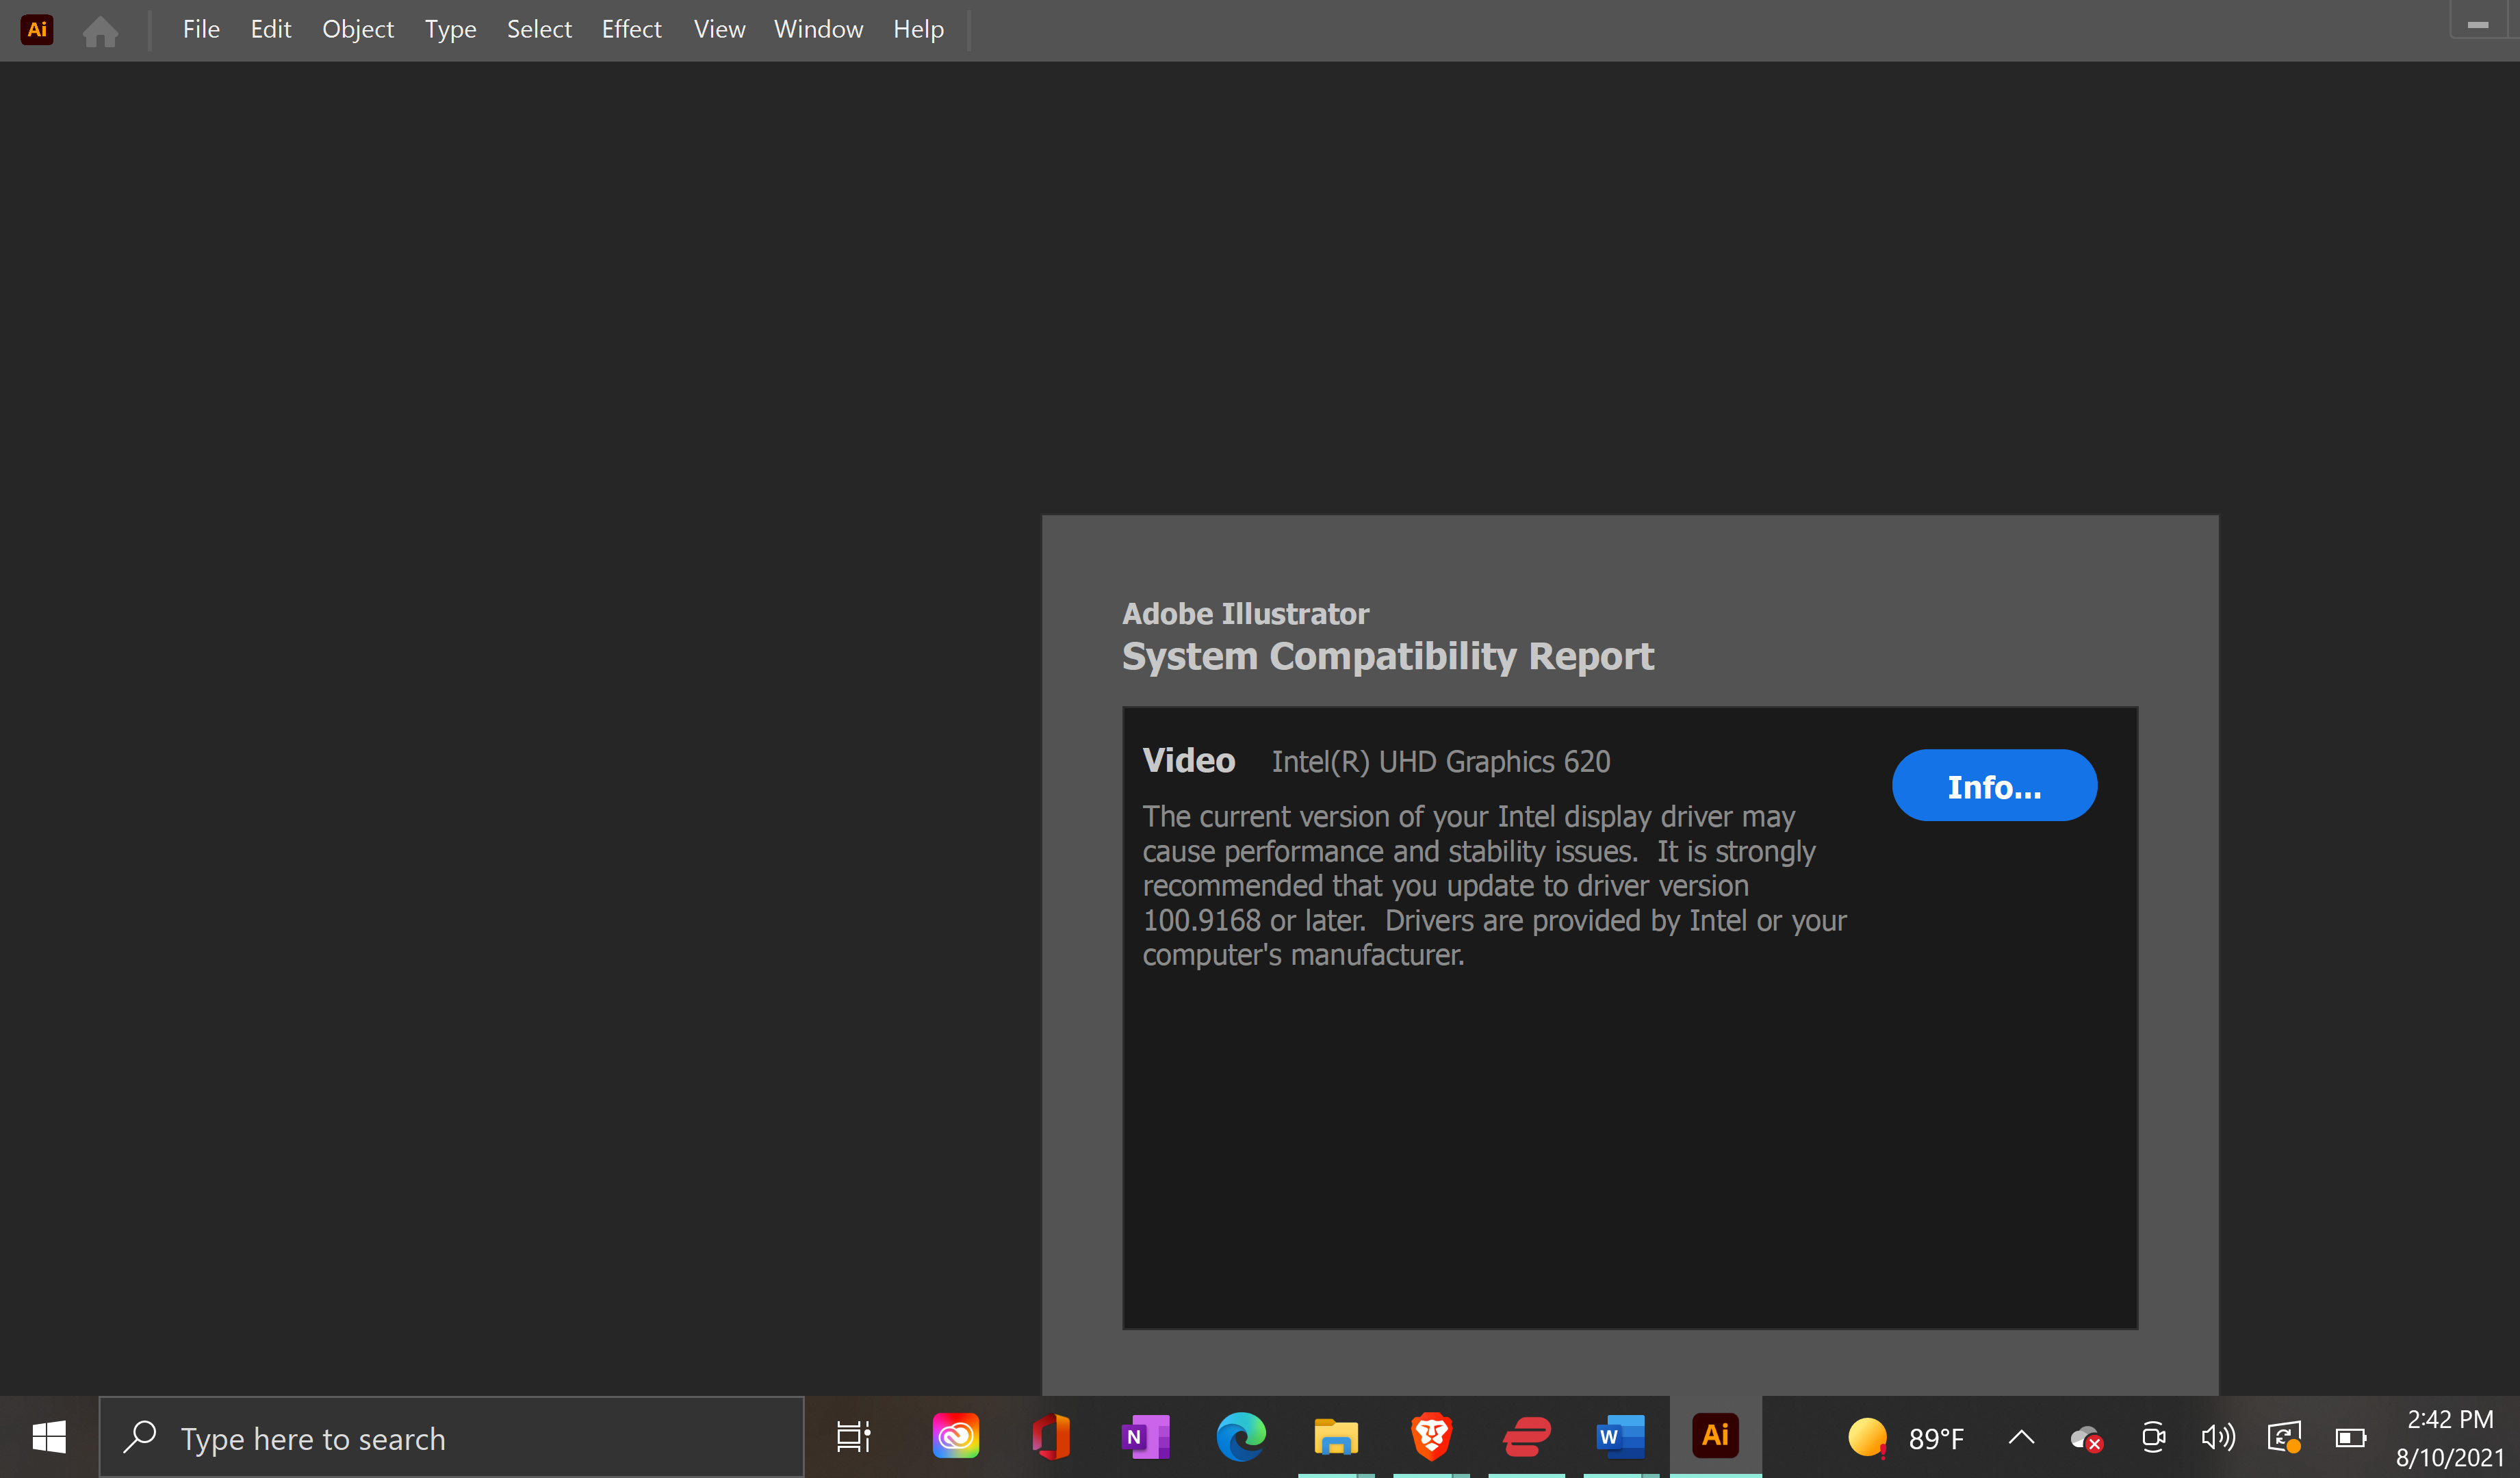Open the Effect menu
This screenshot has width=2520, height=1478.
[x=631, y=29]
